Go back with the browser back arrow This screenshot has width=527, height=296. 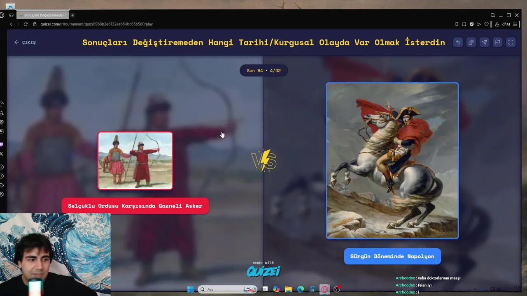click(x=11, y=24)
